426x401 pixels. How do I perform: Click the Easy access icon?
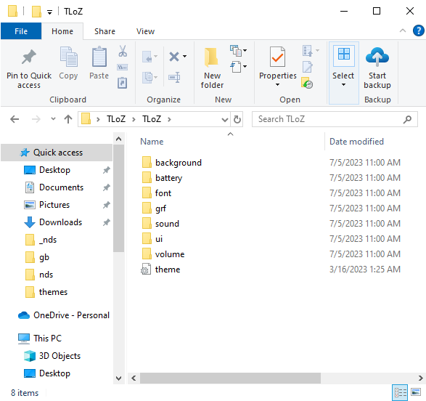tap(236, 67)
